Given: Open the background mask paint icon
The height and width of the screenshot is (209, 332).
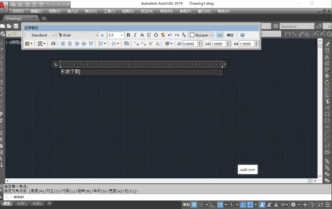Looking at the screenshot, I should click(x=163, y=35).
